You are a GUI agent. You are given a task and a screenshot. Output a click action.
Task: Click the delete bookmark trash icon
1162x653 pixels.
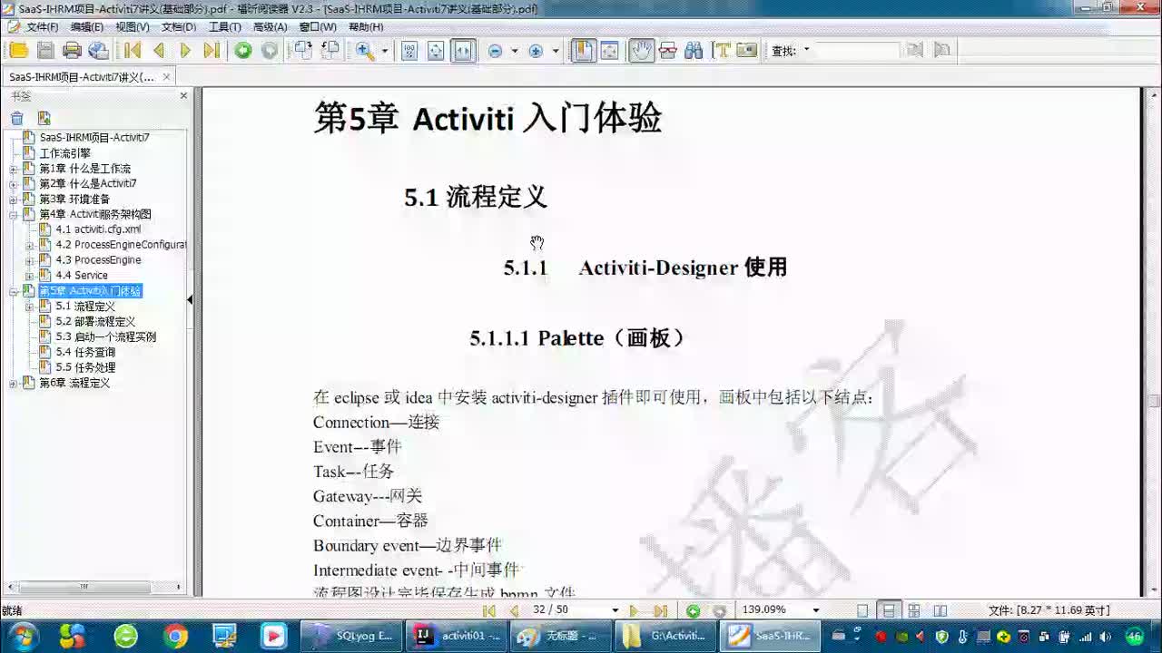(x=17, y=118)
